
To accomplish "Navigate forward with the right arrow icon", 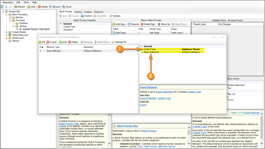I will click(10, 7).
